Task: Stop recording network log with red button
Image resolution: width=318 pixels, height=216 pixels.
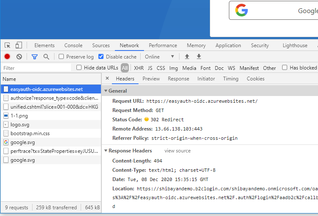Action: click(7, 56)
